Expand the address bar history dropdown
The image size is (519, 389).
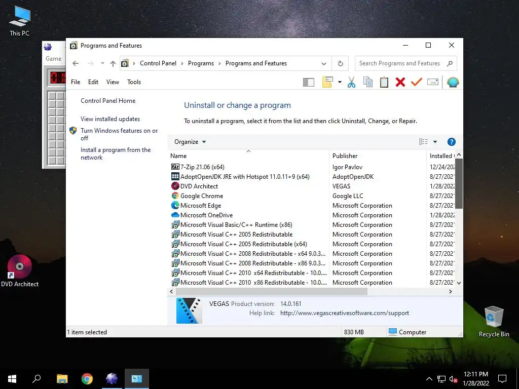[x=324, y=63]
